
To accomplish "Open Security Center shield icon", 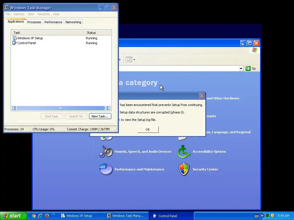I will tap(184, 169).
